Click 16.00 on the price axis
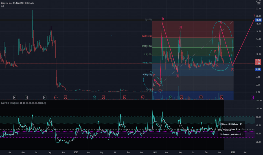Image resolution: width=263 pixels, height=155 pixels. (258, 31)
